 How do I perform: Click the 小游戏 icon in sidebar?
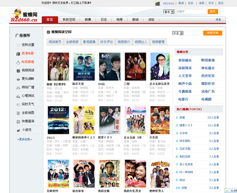coord(18,130)
